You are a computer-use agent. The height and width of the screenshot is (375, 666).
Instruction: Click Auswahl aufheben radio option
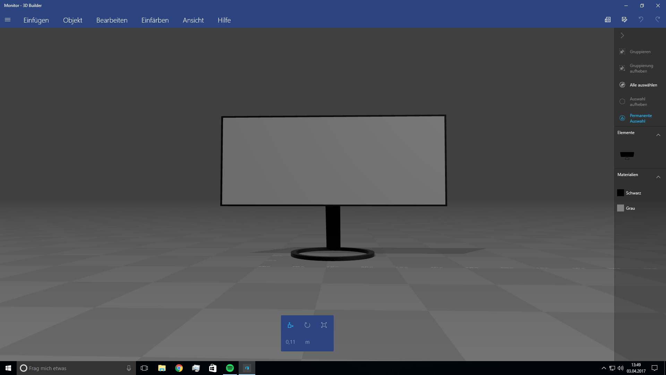[639, 101]
